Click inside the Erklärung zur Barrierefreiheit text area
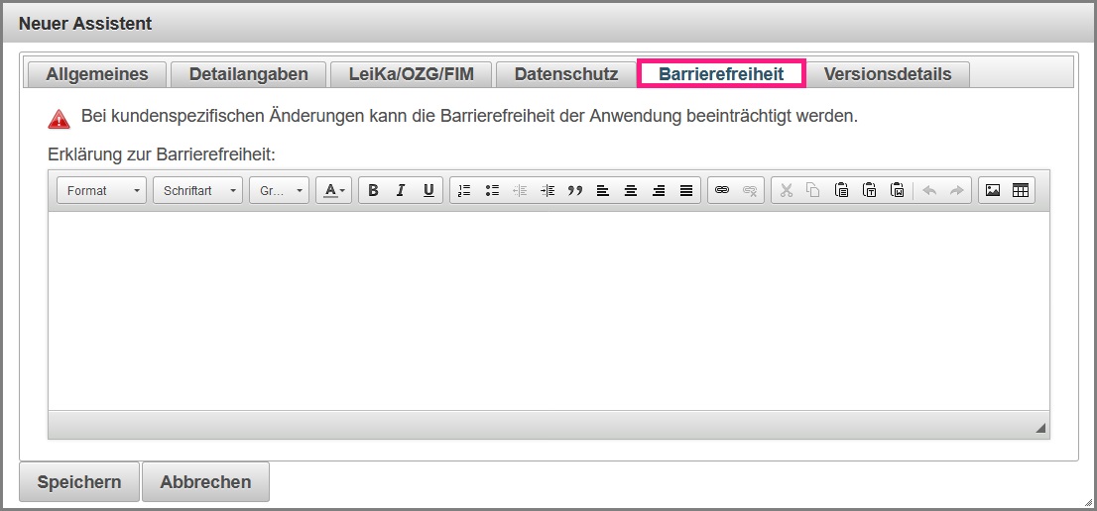The height and width of the screenshot is (511, 1097). pyautogui.click(x=548, y=310)
